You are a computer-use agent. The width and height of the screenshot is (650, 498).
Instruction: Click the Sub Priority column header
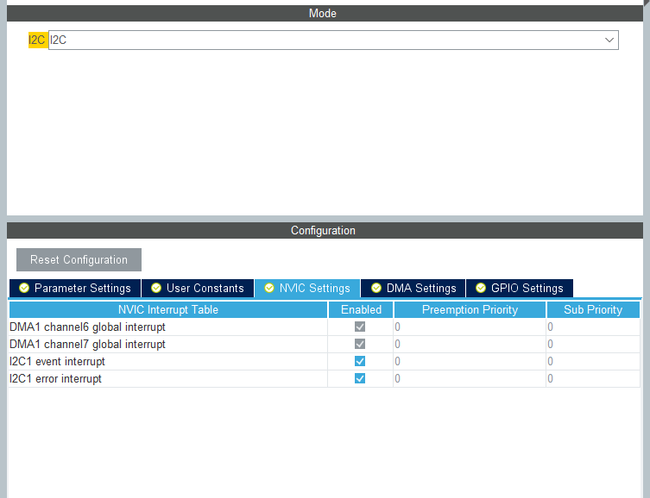click(593, 310)
